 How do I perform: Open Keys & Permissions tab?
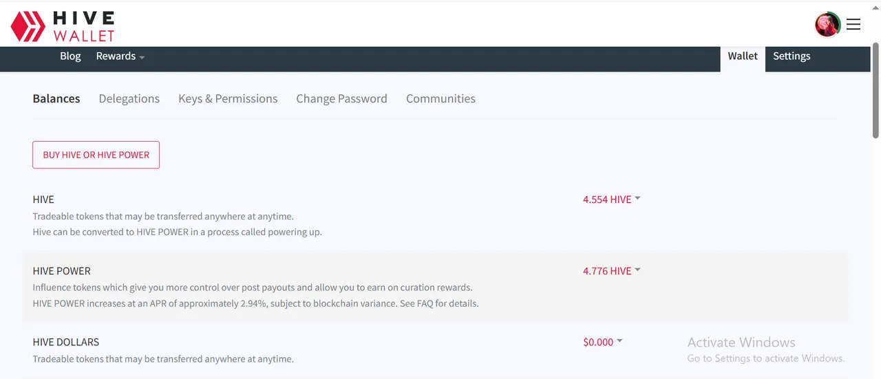[228, 98]
